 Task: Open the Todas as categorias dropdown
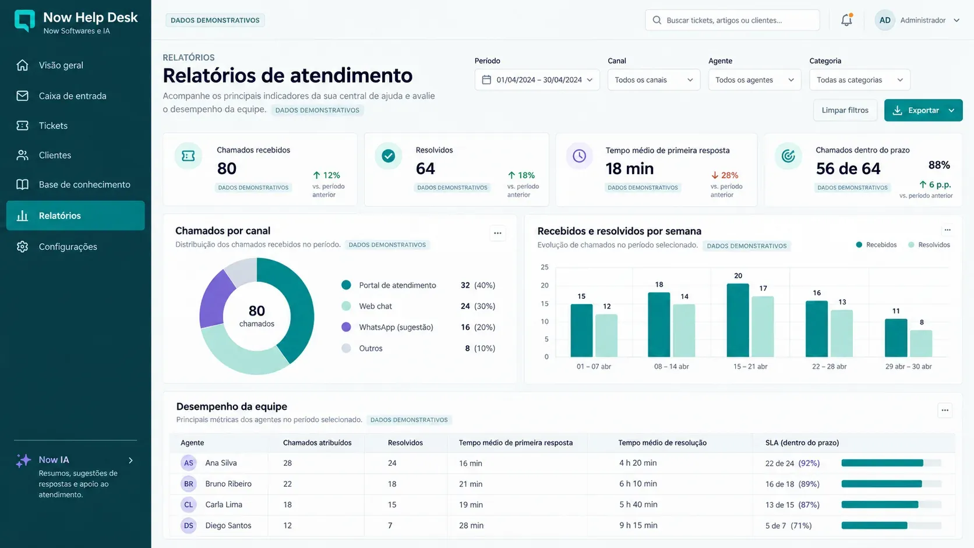pos(860,80)
